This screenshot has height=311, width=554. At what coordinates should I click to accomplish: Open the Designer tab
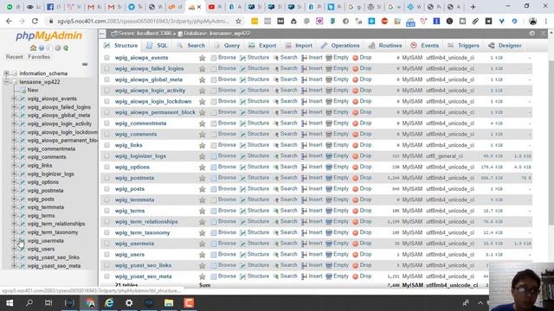pos(505,46)
